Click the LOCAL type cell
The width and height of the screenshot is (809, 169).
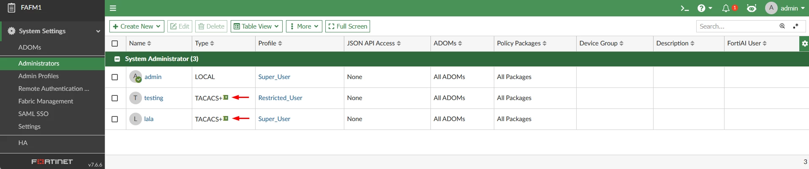tap(205, 77)
